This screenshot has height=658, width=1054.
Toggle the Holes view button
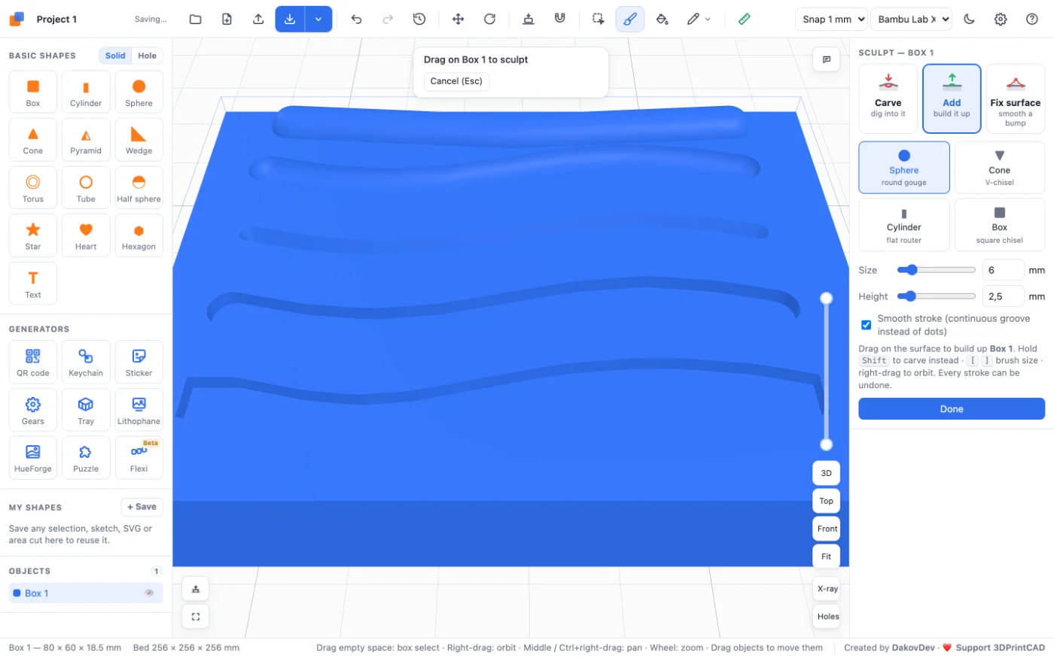[827, 617]
